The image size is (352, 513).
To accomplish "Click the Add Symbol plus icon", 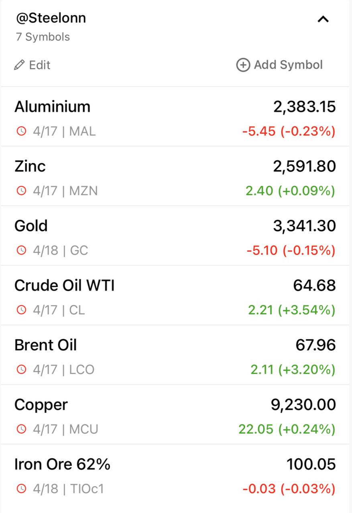I will point(243,65).
